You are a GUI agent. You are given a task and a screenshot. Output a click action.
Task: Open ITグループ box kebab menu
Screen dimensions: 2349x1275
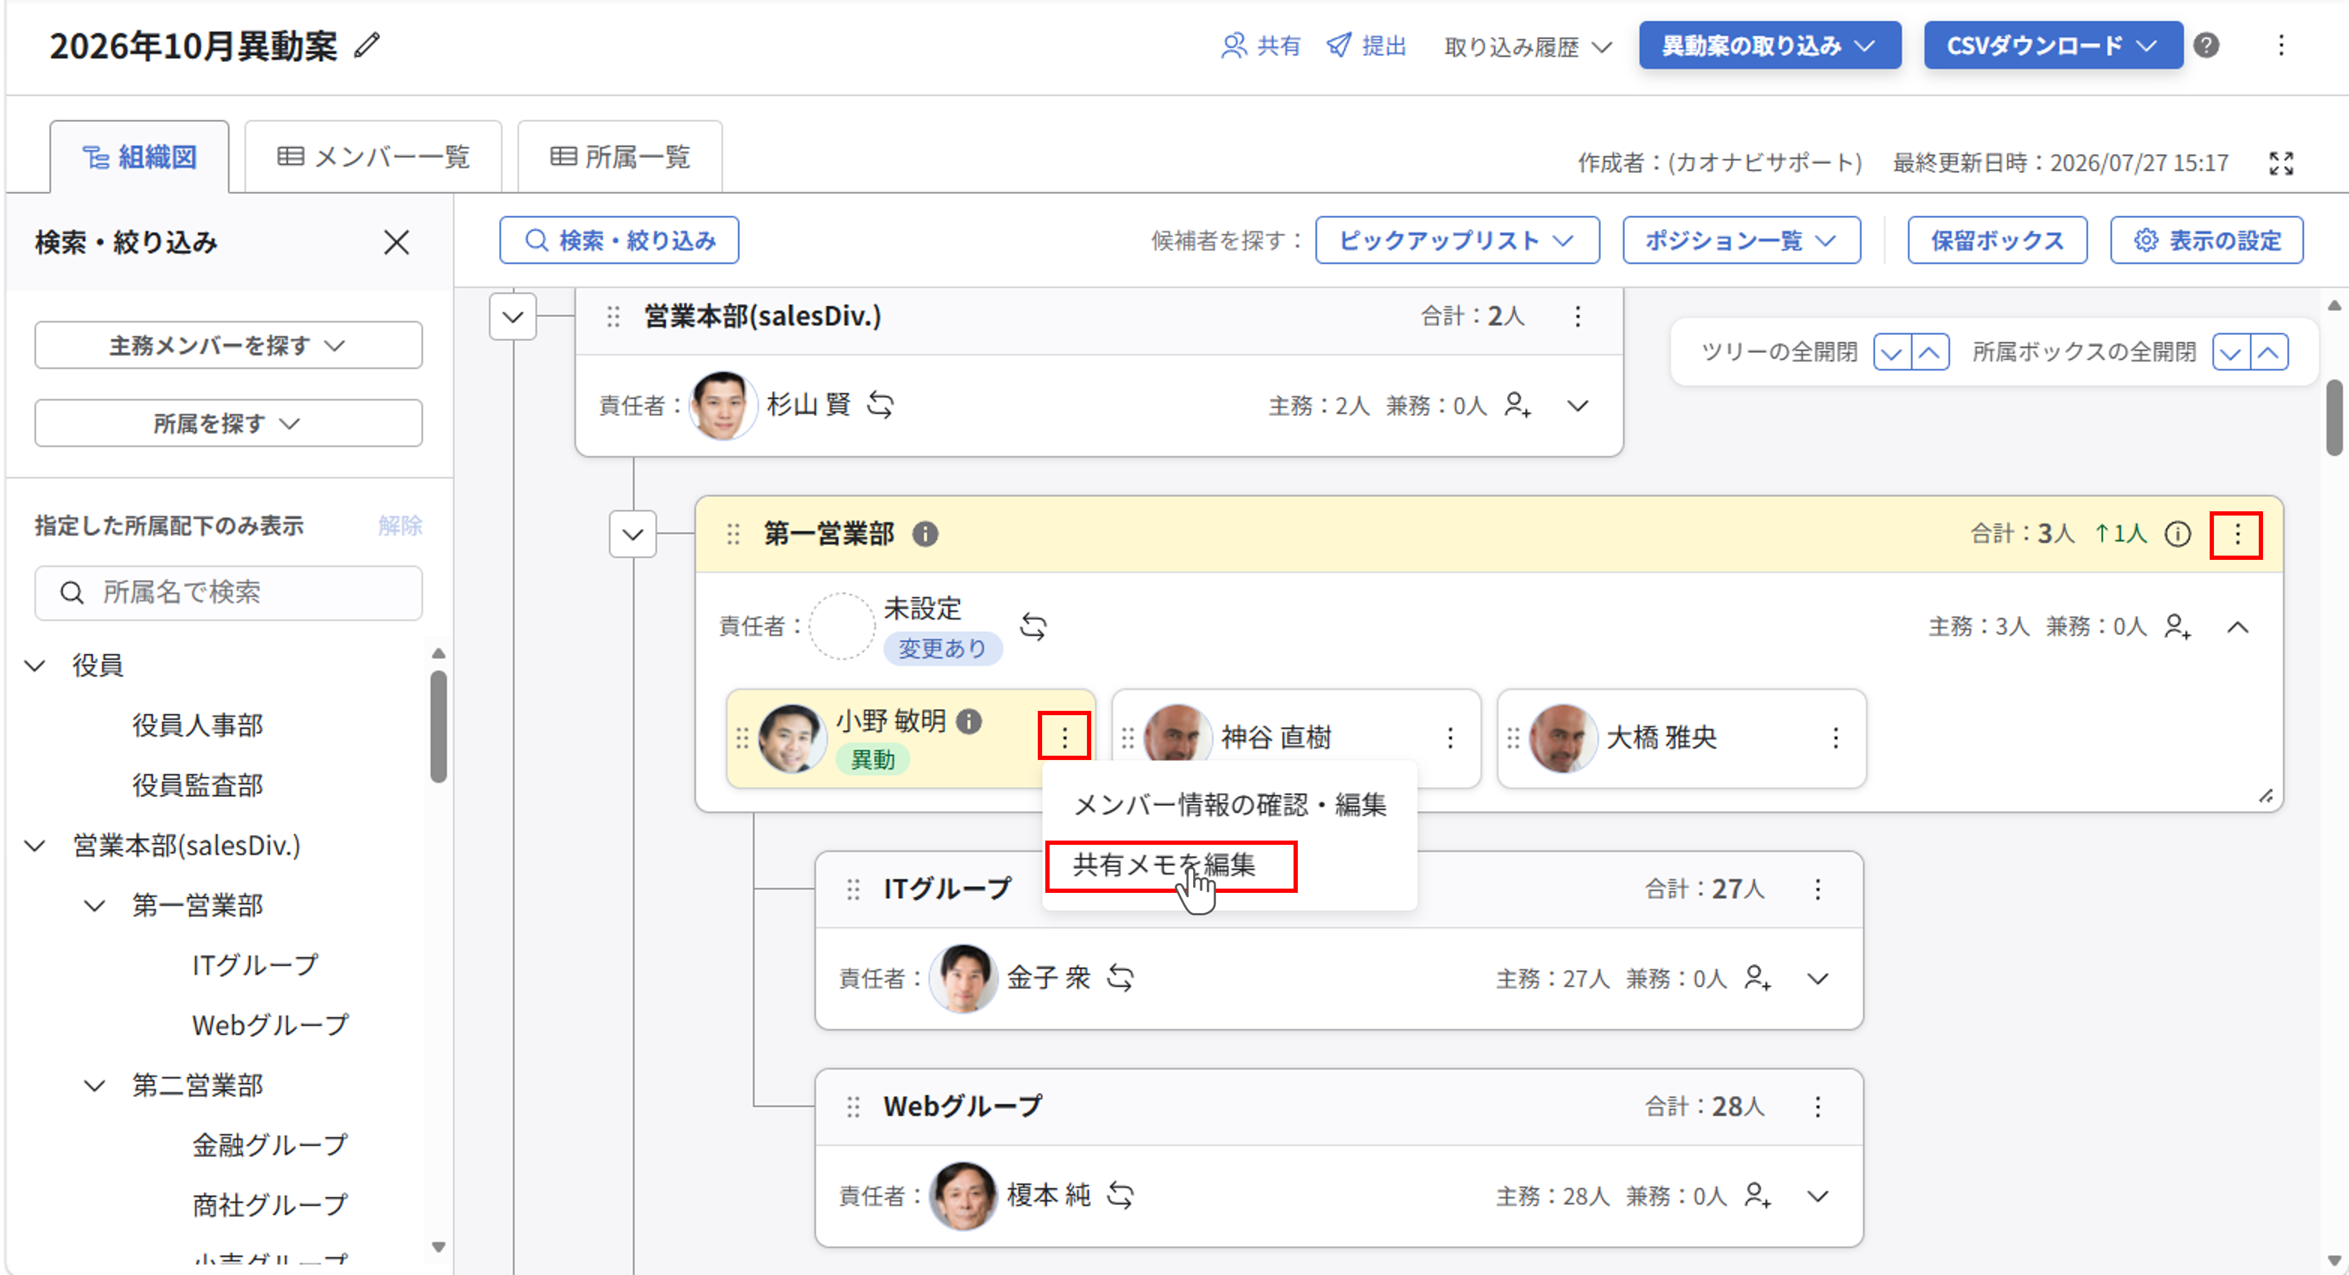click(x=1817, y=889)
